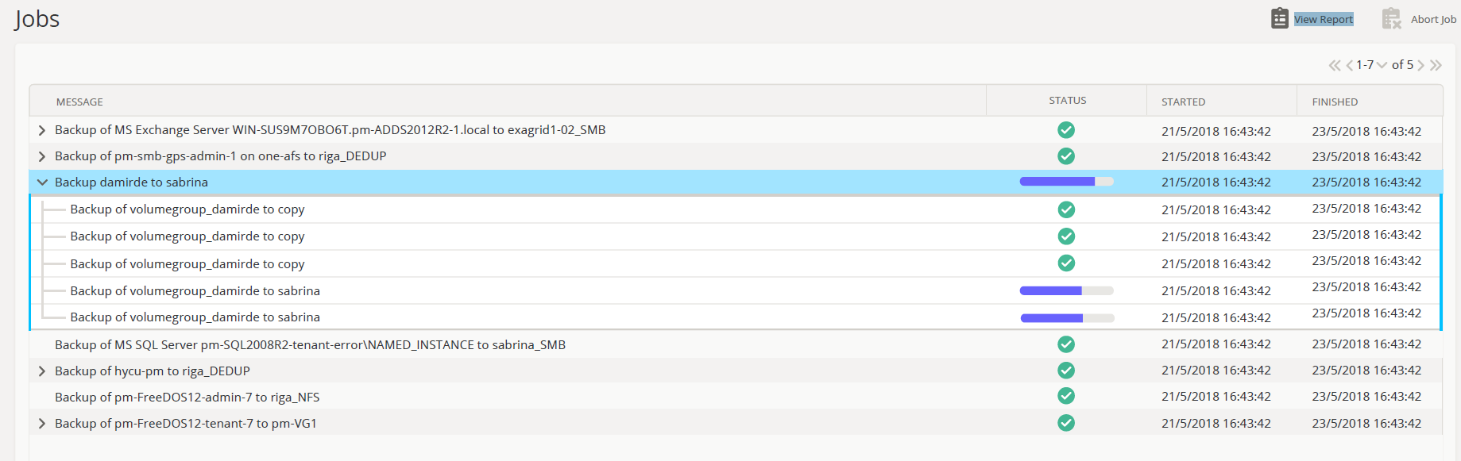Expand the hycu-pm to riga_DEDUP row
Viewport: 1461px width, 461px height.
(42, 371)
